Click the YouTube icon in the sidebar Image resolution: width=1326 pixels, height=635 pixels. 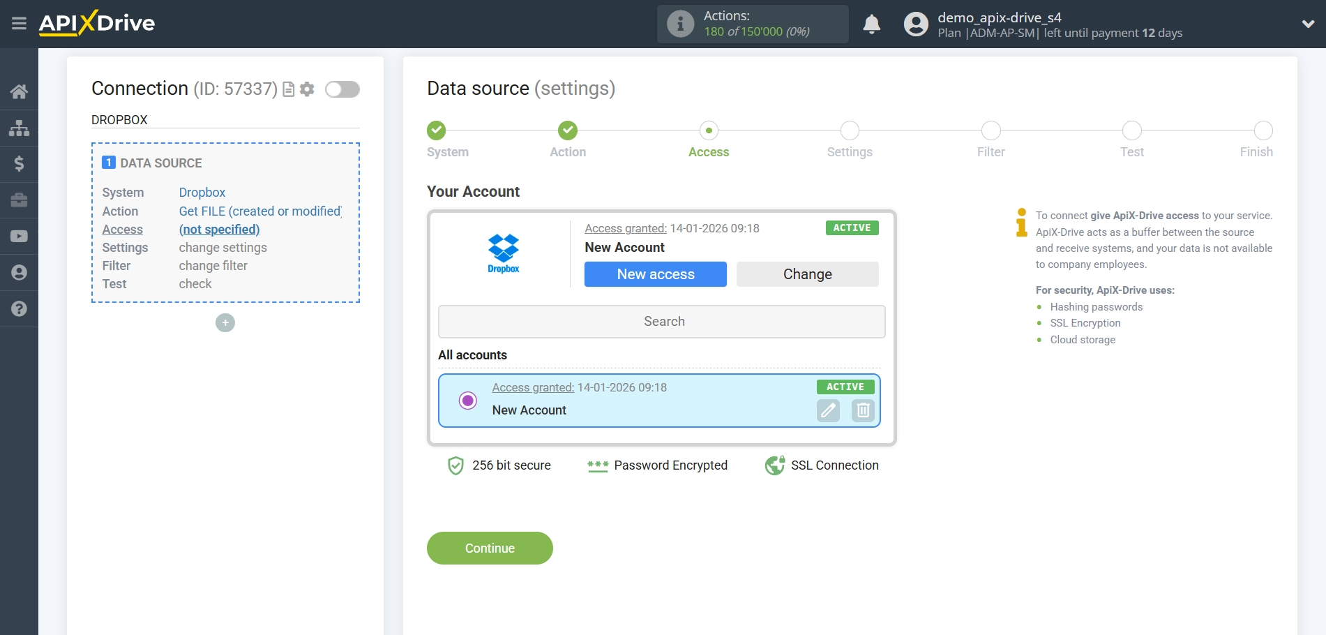[x=19, y=237]
